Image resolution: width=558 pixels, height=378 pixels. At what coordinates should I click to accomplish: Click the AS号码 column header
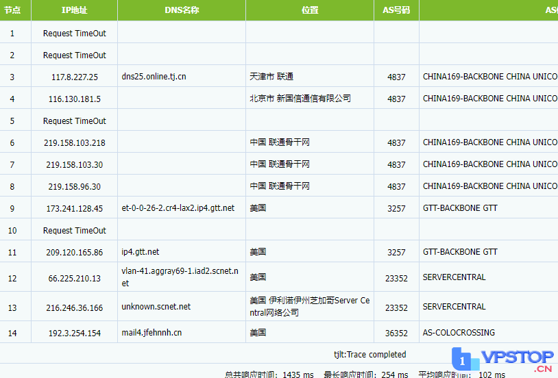396,10
